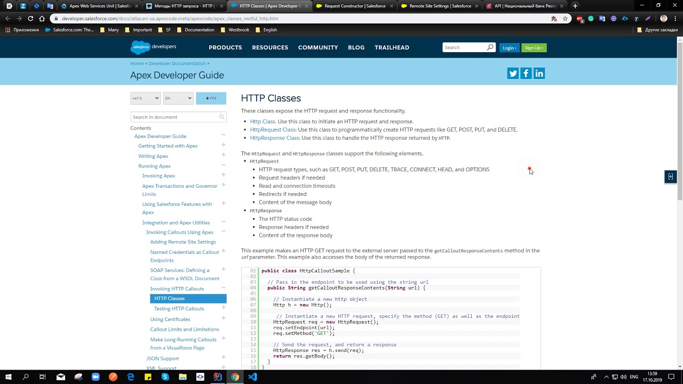Go to Home breadcrumb link
Image resolution: width=683 pixels, height=384 pixels.
[x=137, y=63]
